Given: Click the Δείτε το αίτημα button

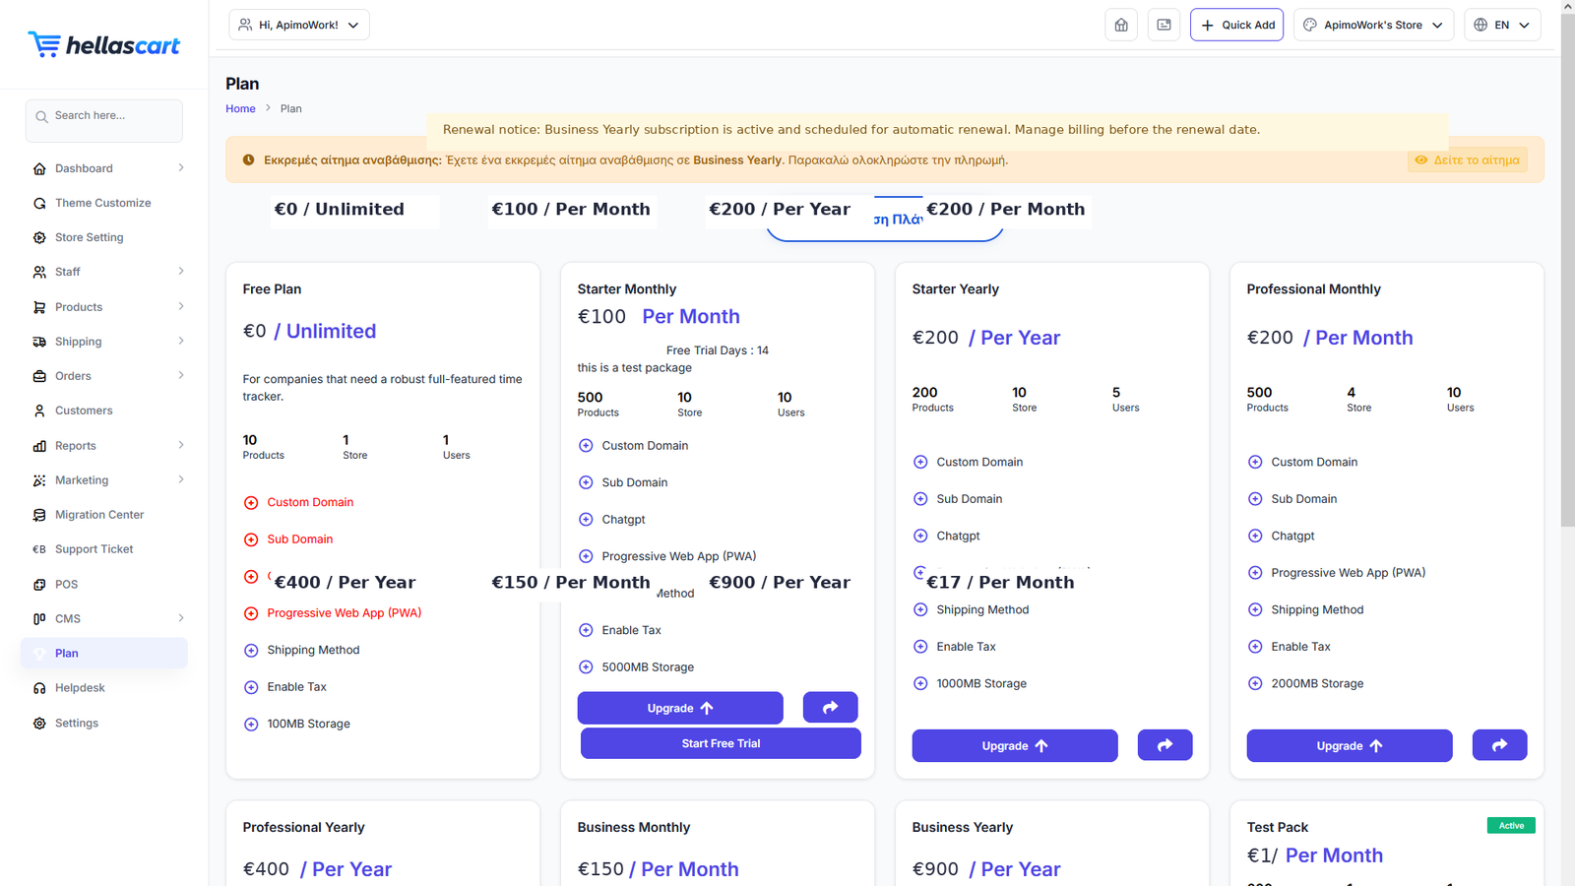Looking at the screenshot, I should [1467, 160].
